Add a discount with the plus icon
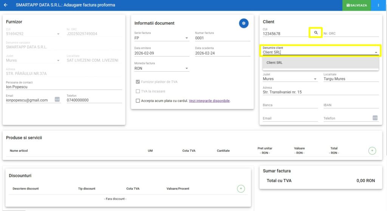 pyautogui.click(x=241, y=188)
